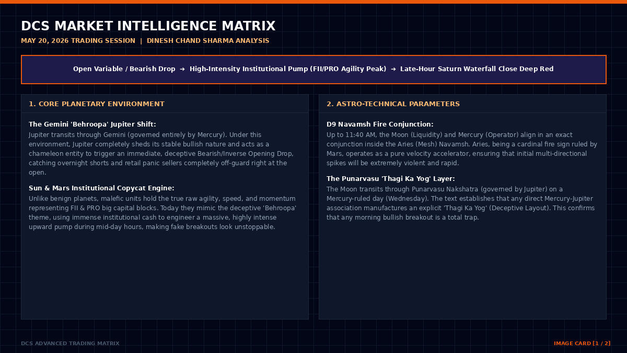Click the Astro-Technical Parameters heading
This screenshot has width=627, height=353.
(x=393, y=104)
